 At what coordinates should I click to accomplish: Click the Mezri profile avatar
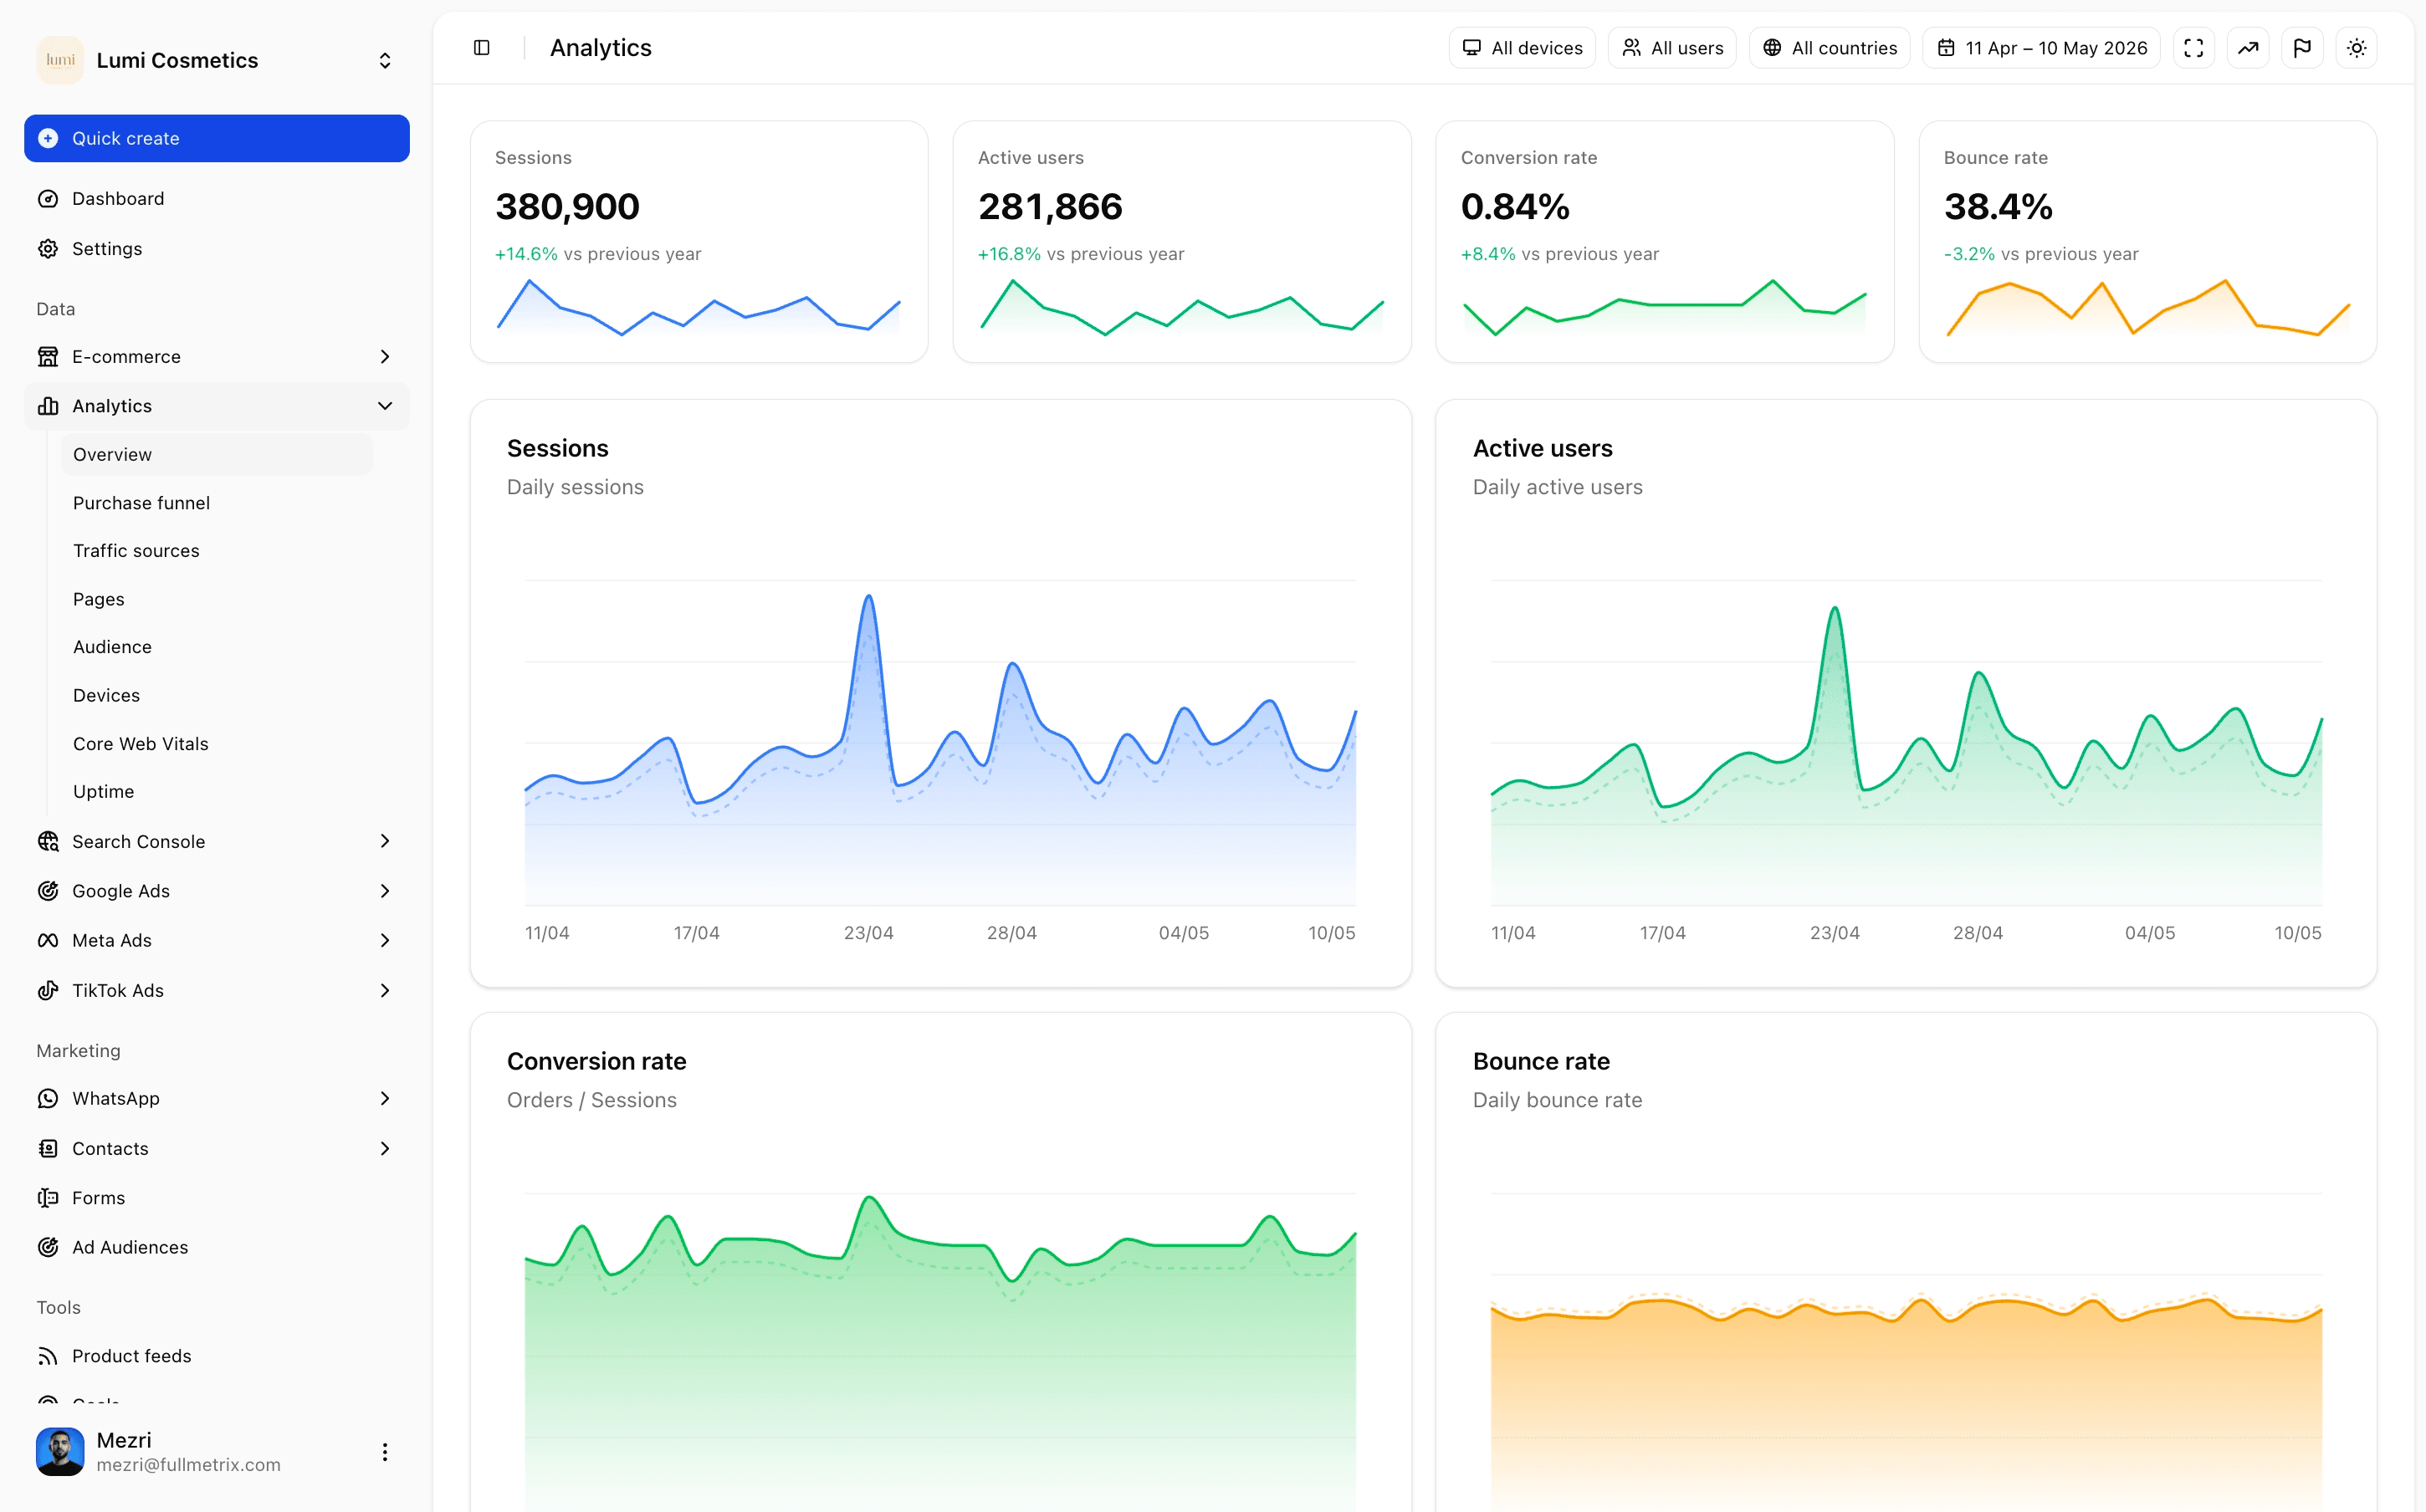60,1452
